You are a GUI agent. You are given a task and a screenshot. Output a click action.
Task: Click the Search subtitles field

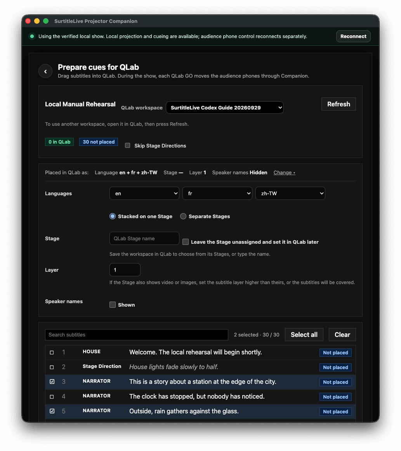click(x=137, y=335)
